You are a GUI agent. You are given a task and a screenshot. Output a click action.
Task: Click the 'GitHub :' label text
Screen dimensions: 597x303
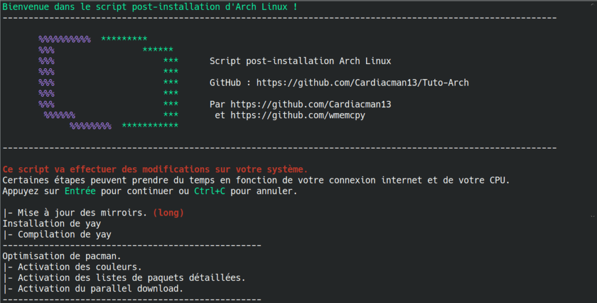tap(230, 83)
